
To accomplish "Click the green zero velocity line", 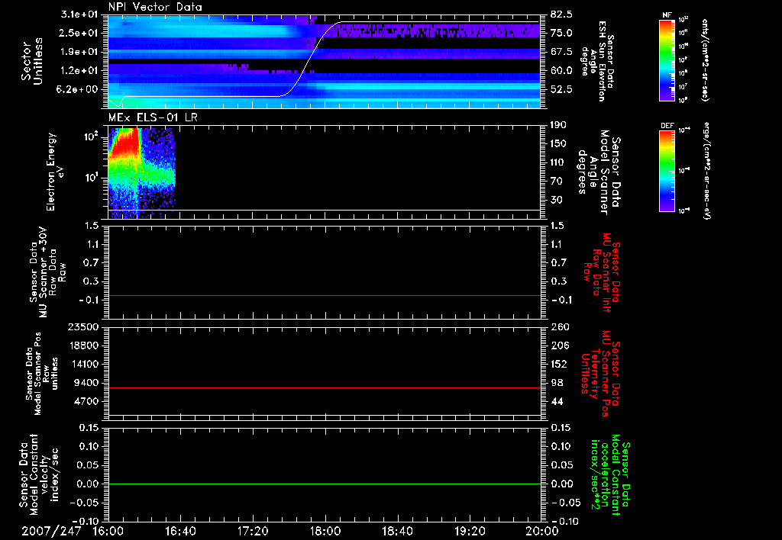I will pos(325,484).
